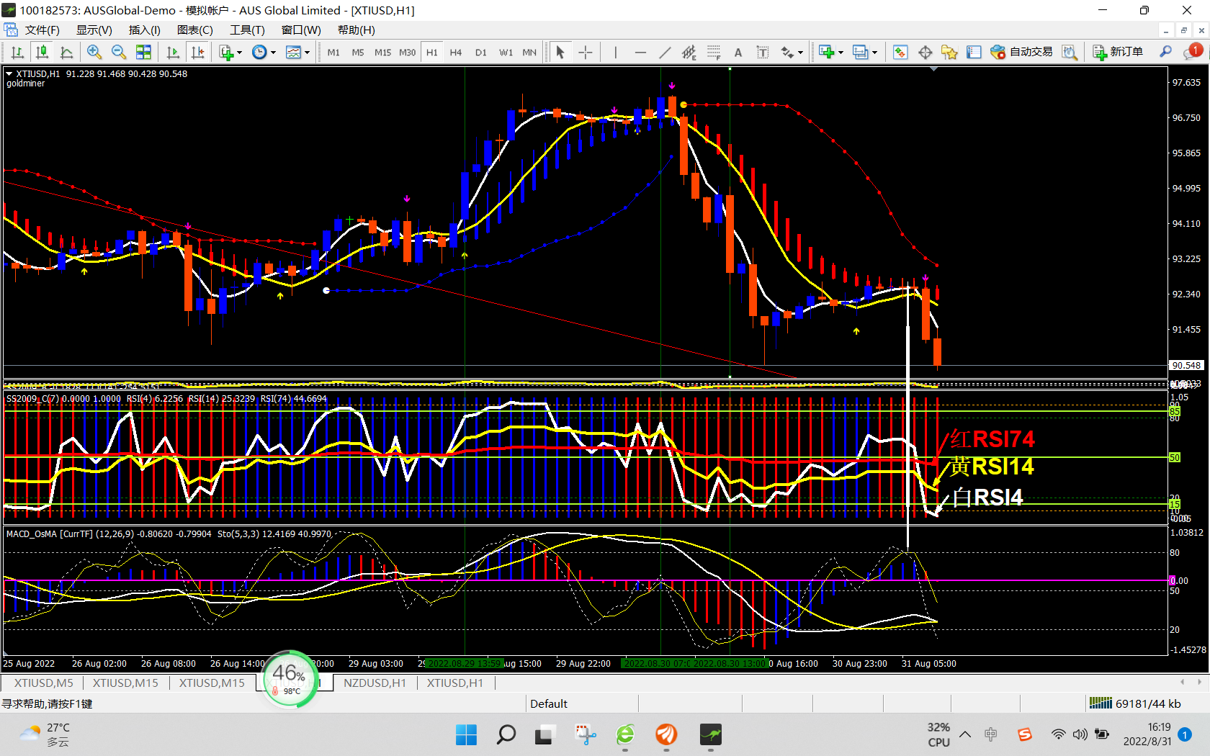Select the W1 timeframe
1210x756 pixels.
(x=506, y=53)
